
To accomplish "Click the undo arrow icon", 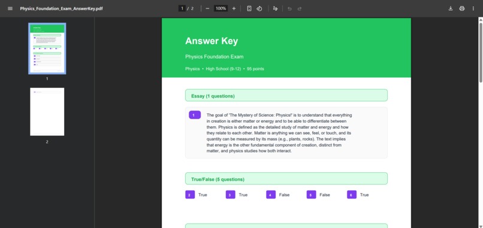I will [289, 8].
